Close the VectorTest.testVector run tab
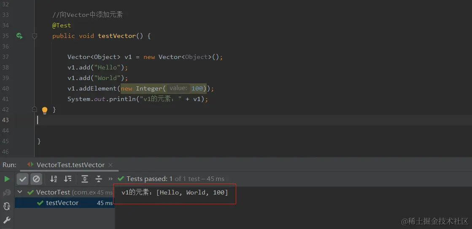Viewport: 472px width, 229px height. click(111, 165)
